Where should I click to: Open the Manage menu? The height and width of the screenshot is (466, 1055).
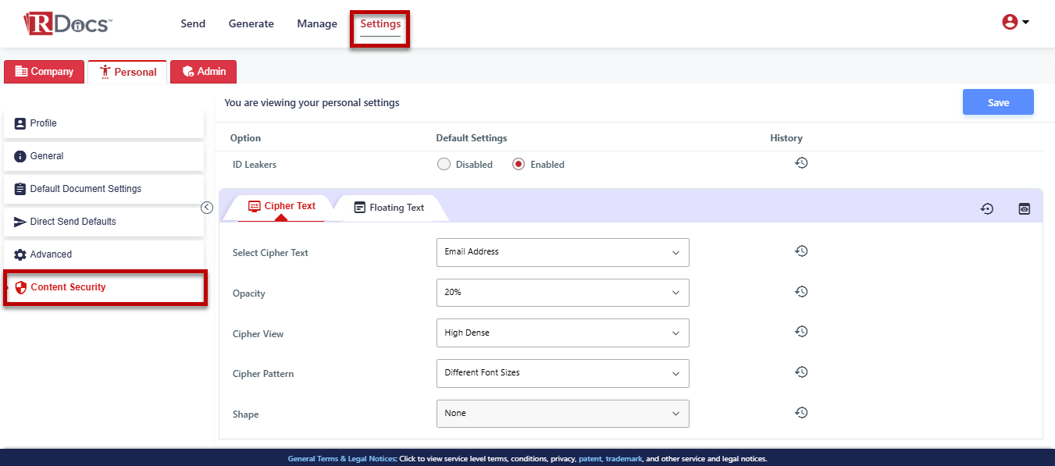pyautogui.click(x=317, y=24)
